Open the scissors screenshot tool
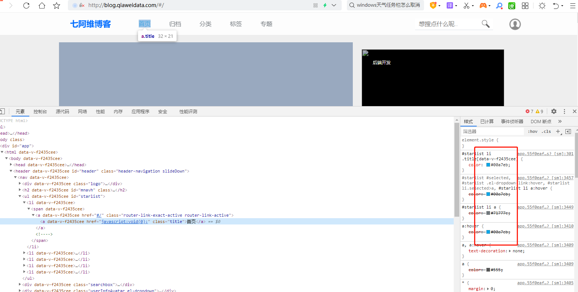Viewport: 578px width, 292px height. (466, 5)
